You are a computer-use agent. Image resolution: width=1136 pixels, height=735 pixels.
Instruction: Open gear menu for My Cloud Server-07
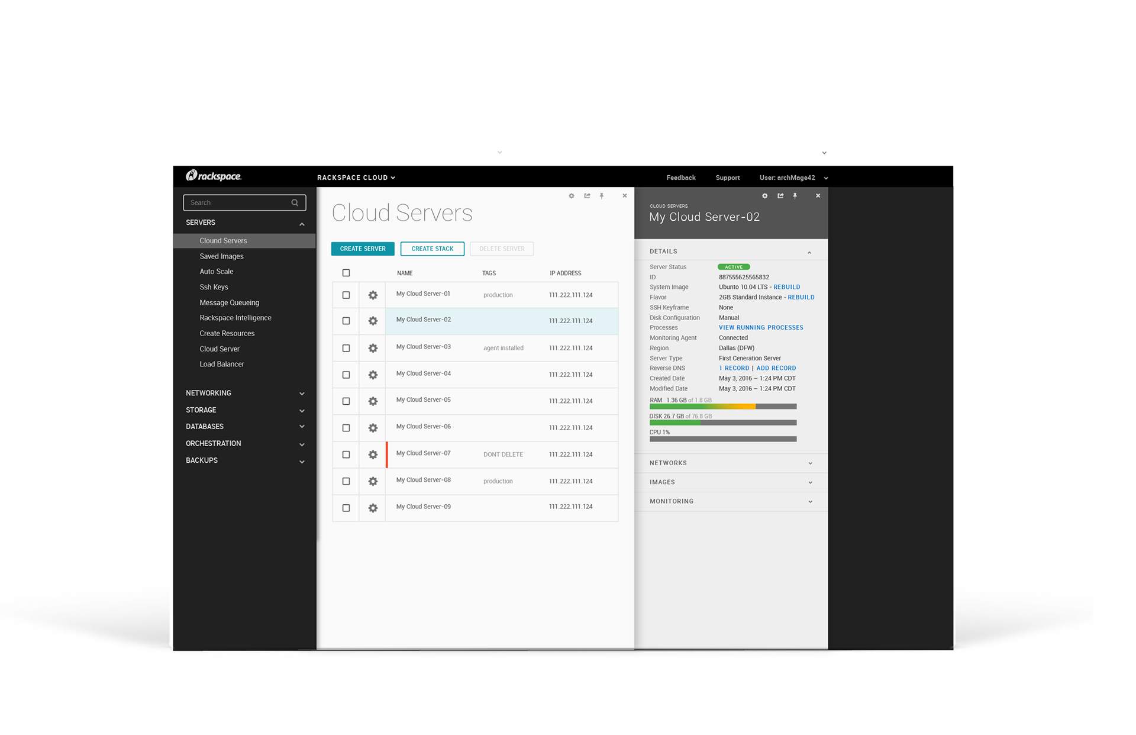(373, 454)
